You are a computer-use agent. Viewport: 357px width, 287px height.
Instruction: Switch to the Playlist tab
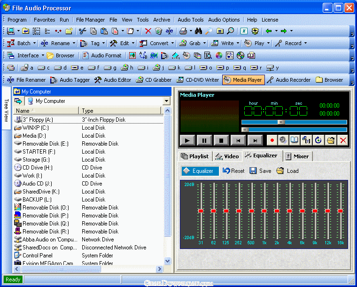(x=195, y=156)
